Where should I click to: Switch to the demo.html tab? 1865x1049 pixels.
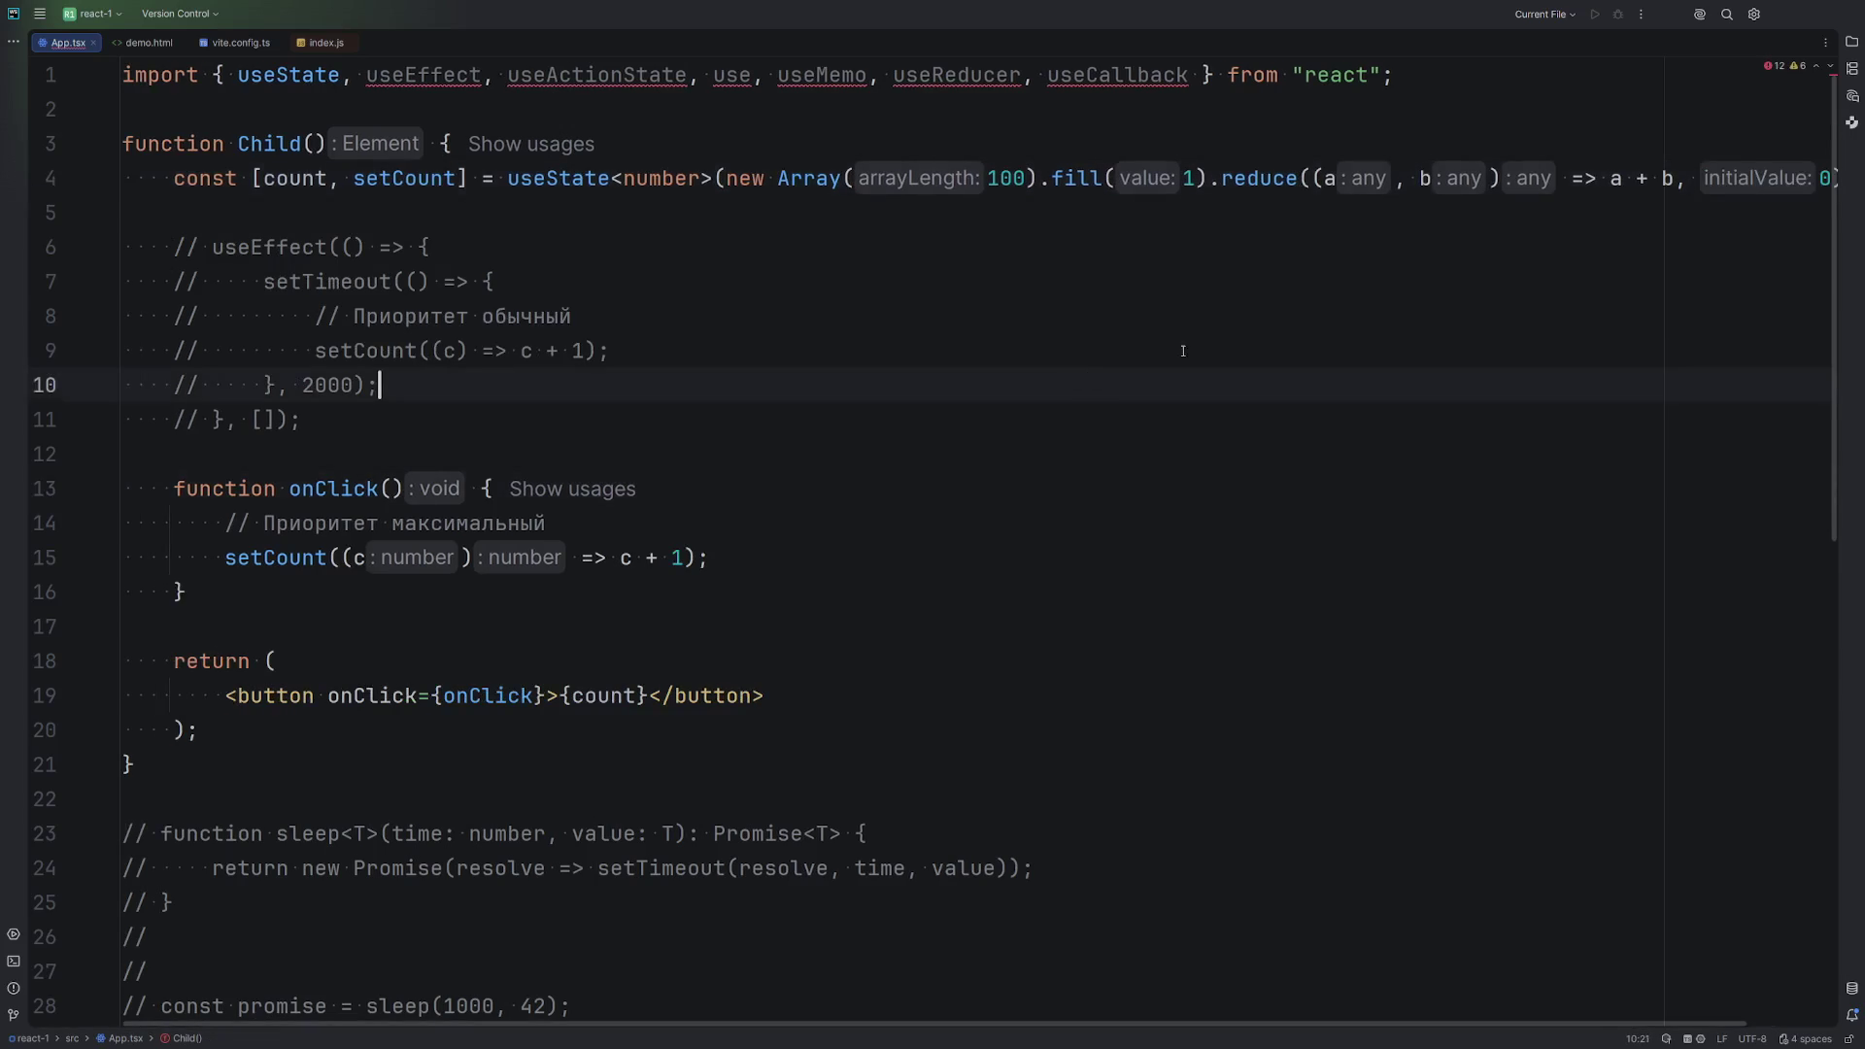tap(143, 43)
